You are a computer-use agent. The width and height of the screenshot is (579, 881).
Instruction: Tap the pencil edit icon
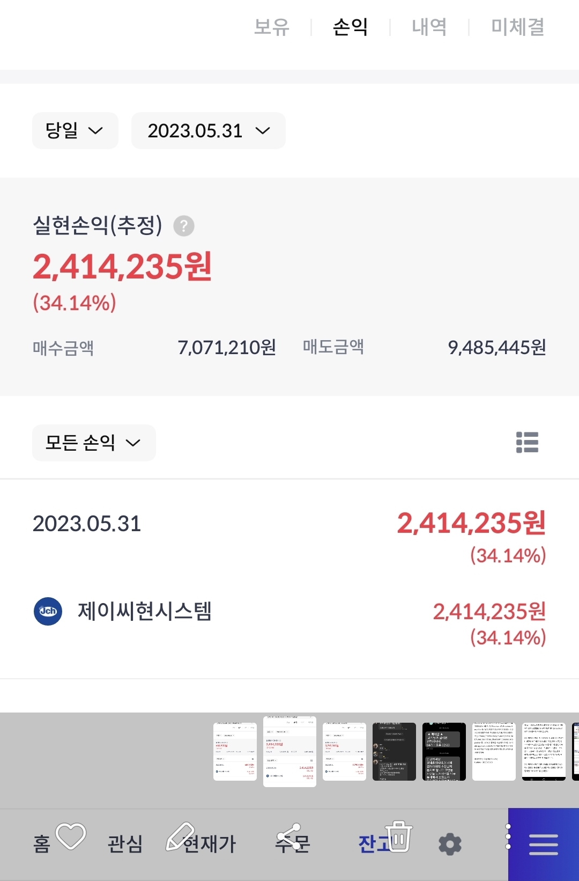(180, 837)
